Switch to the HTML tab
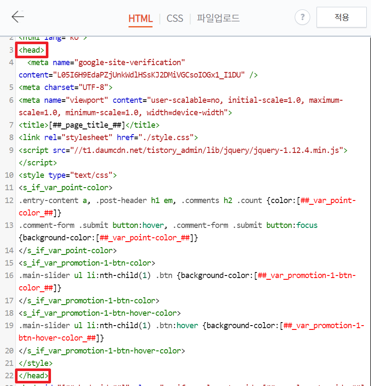Image resolution: width=371 pixels, height=386 pixels. (141, 18)
